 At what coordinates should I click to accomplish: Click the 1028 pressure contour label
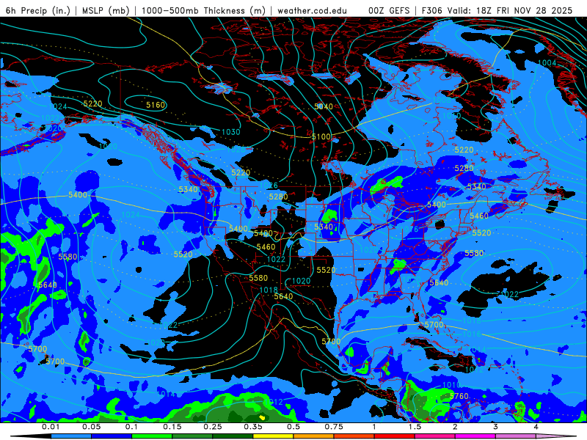[236, 149]
